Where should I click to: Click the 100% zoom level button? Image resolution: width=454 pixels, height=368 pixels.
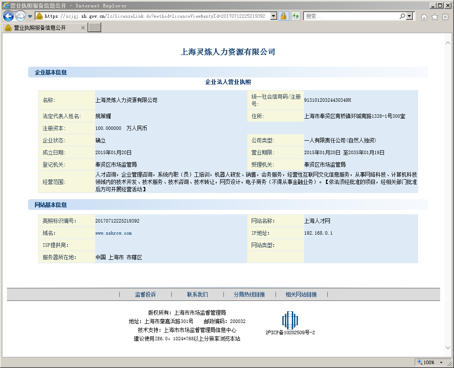(426, 362)
